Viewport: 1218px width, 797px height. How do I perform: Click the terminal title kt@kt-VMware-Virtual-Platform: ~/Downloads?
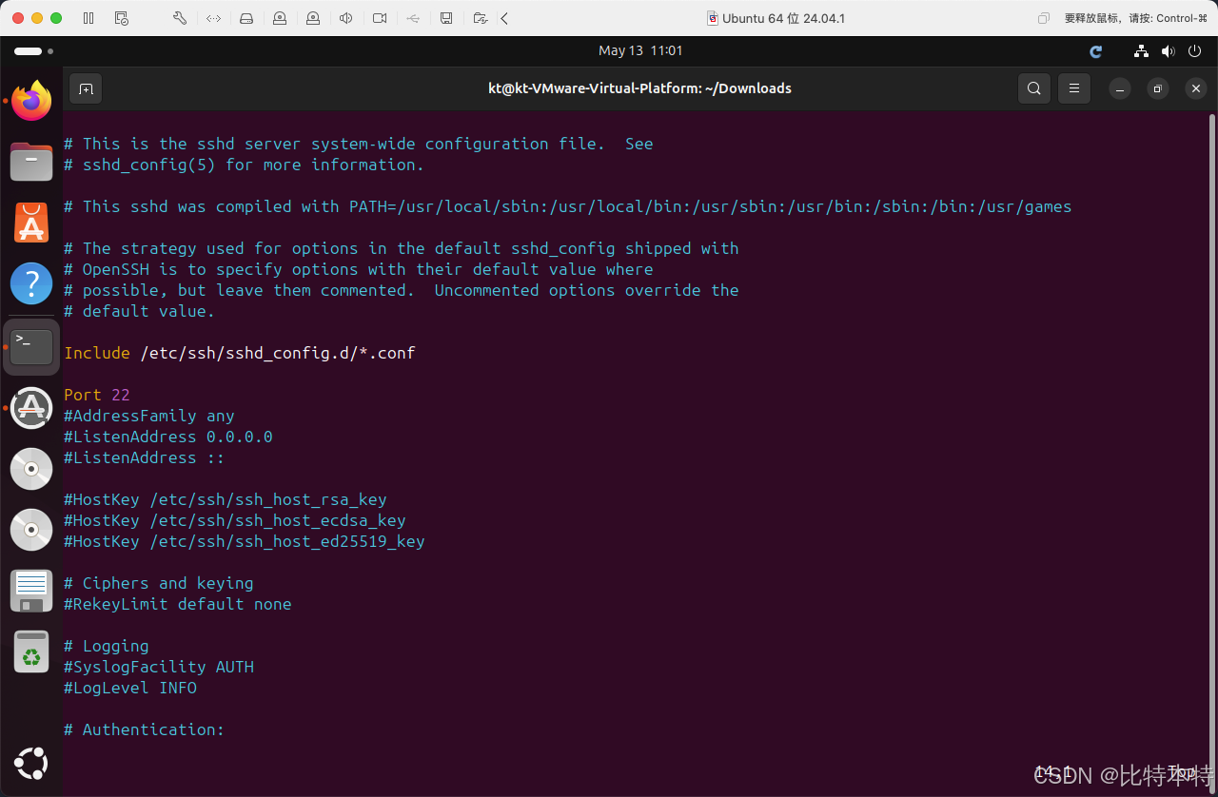[639, 88]
